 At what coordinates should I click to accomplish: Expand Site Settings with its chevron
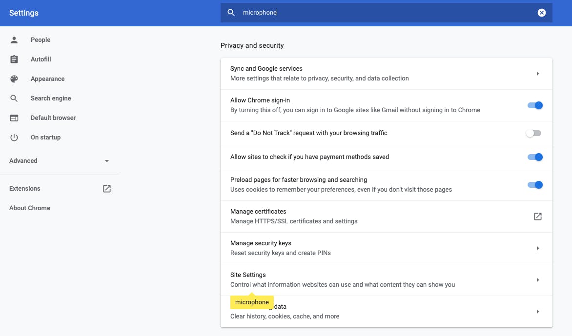pyautogui.click(x=538, y=280)
